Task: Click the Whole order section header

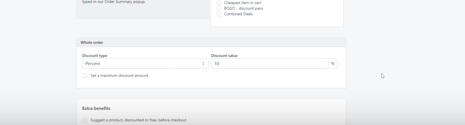Action: tap(92, 43)
